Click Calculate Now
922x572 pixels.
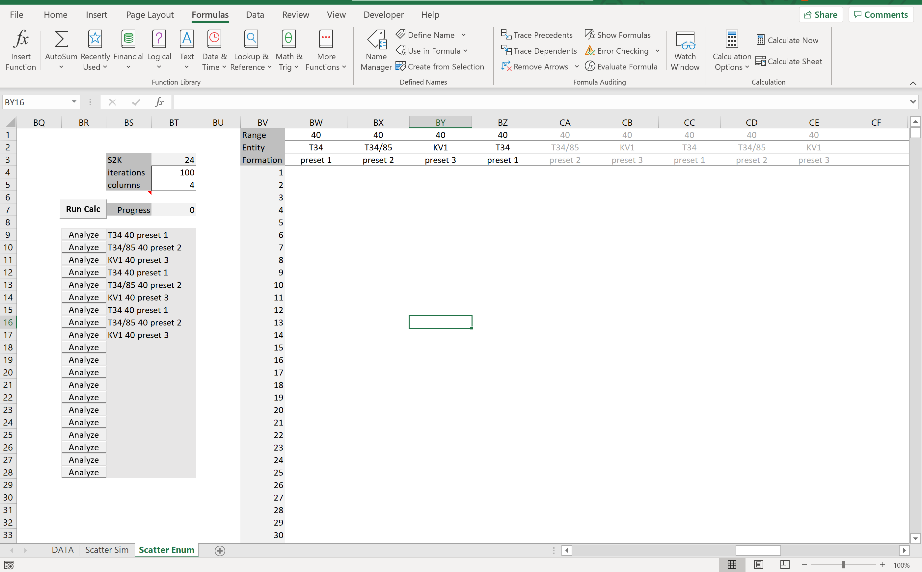[787, 40]
